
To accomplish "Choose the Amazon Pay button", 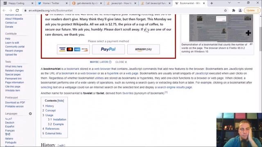I will [x=143, y=49].
